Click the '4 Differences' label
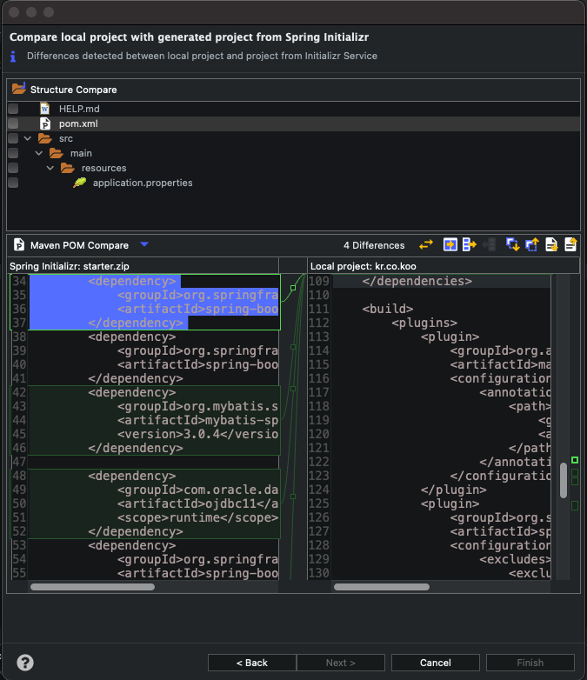The width and height of the screenshot is (587, 680). (374, 245)
